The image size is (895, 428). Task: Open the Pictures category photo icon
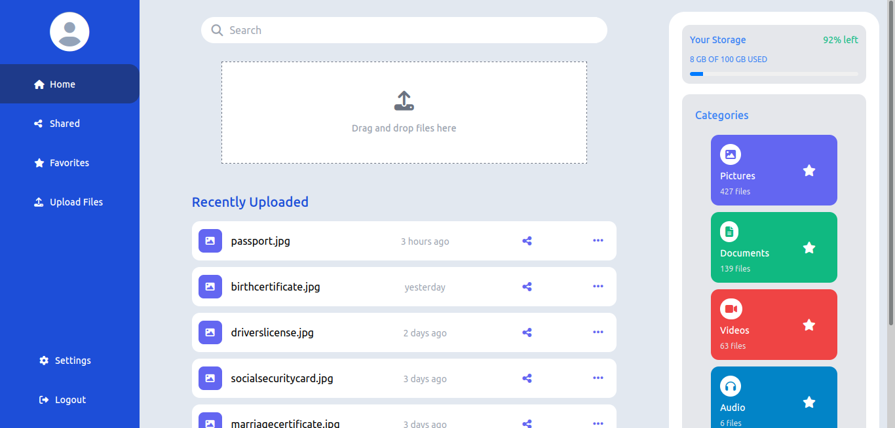(731, 154)
